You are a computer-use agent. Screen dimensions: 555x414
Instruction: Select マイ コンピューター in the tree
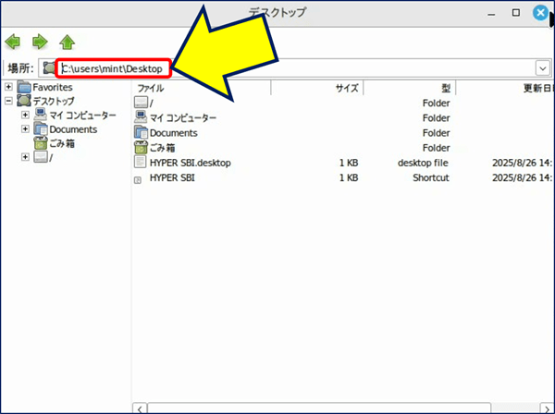[83, 116]
